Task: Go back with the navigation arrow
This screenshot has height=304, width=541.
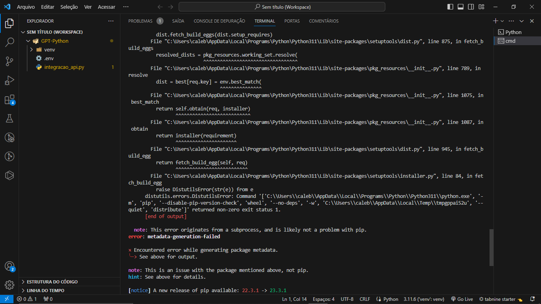Action: point(160,7)
